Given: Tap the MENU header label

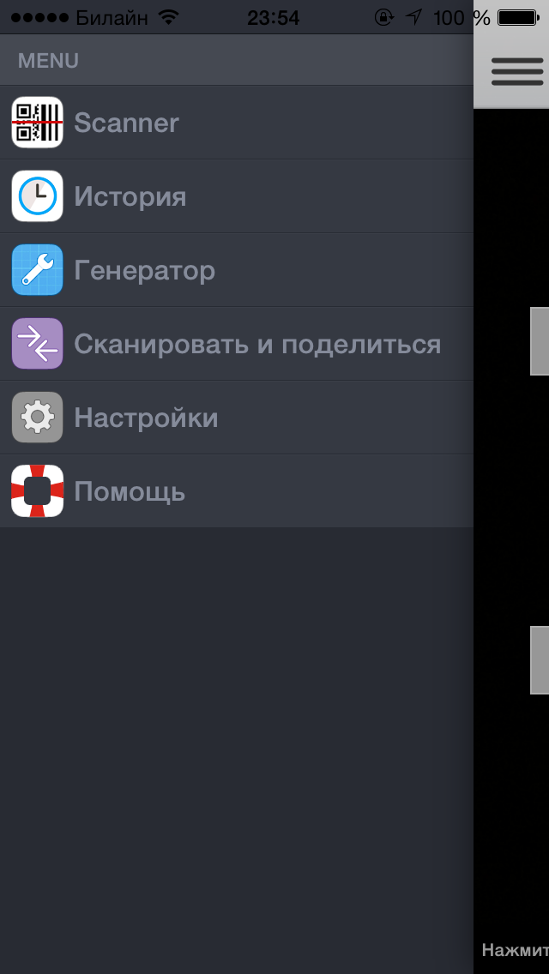Looking at the screenshot, I should point(49,61).
